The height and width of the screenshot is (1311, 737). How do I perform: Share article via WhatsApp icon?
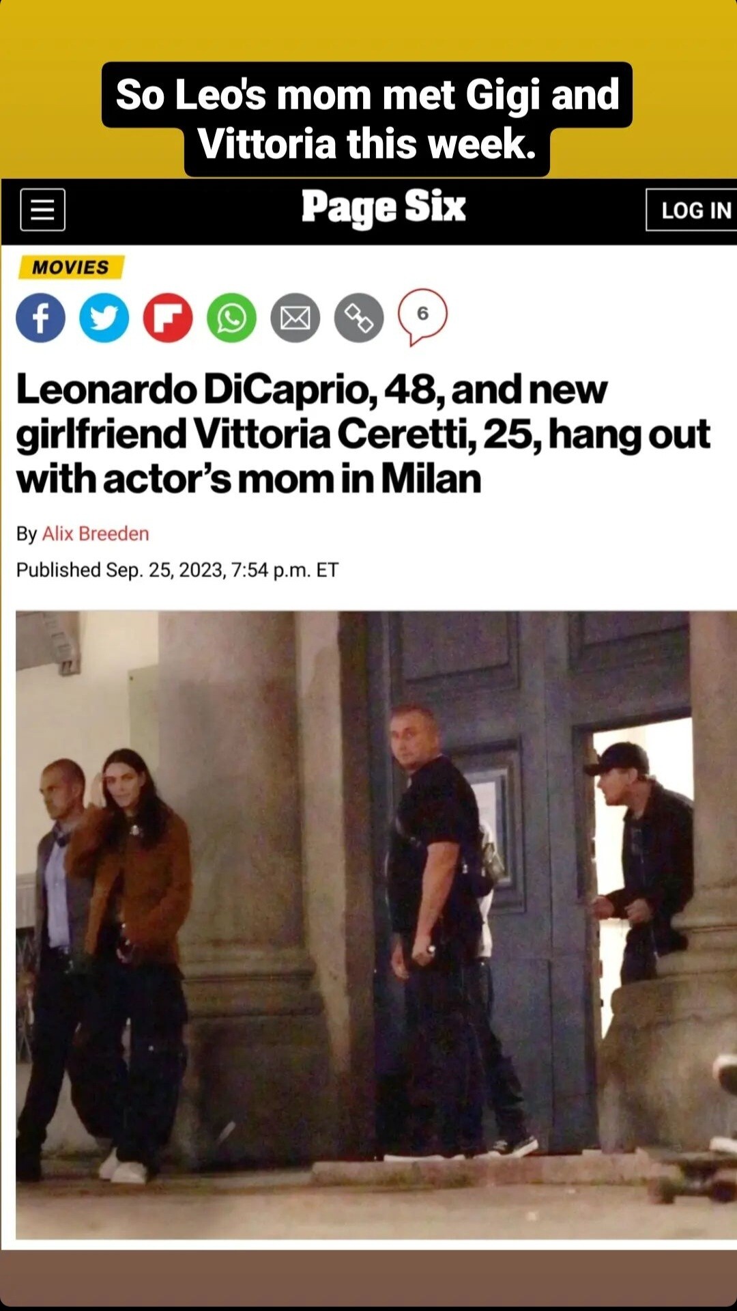tap(231, 318)
